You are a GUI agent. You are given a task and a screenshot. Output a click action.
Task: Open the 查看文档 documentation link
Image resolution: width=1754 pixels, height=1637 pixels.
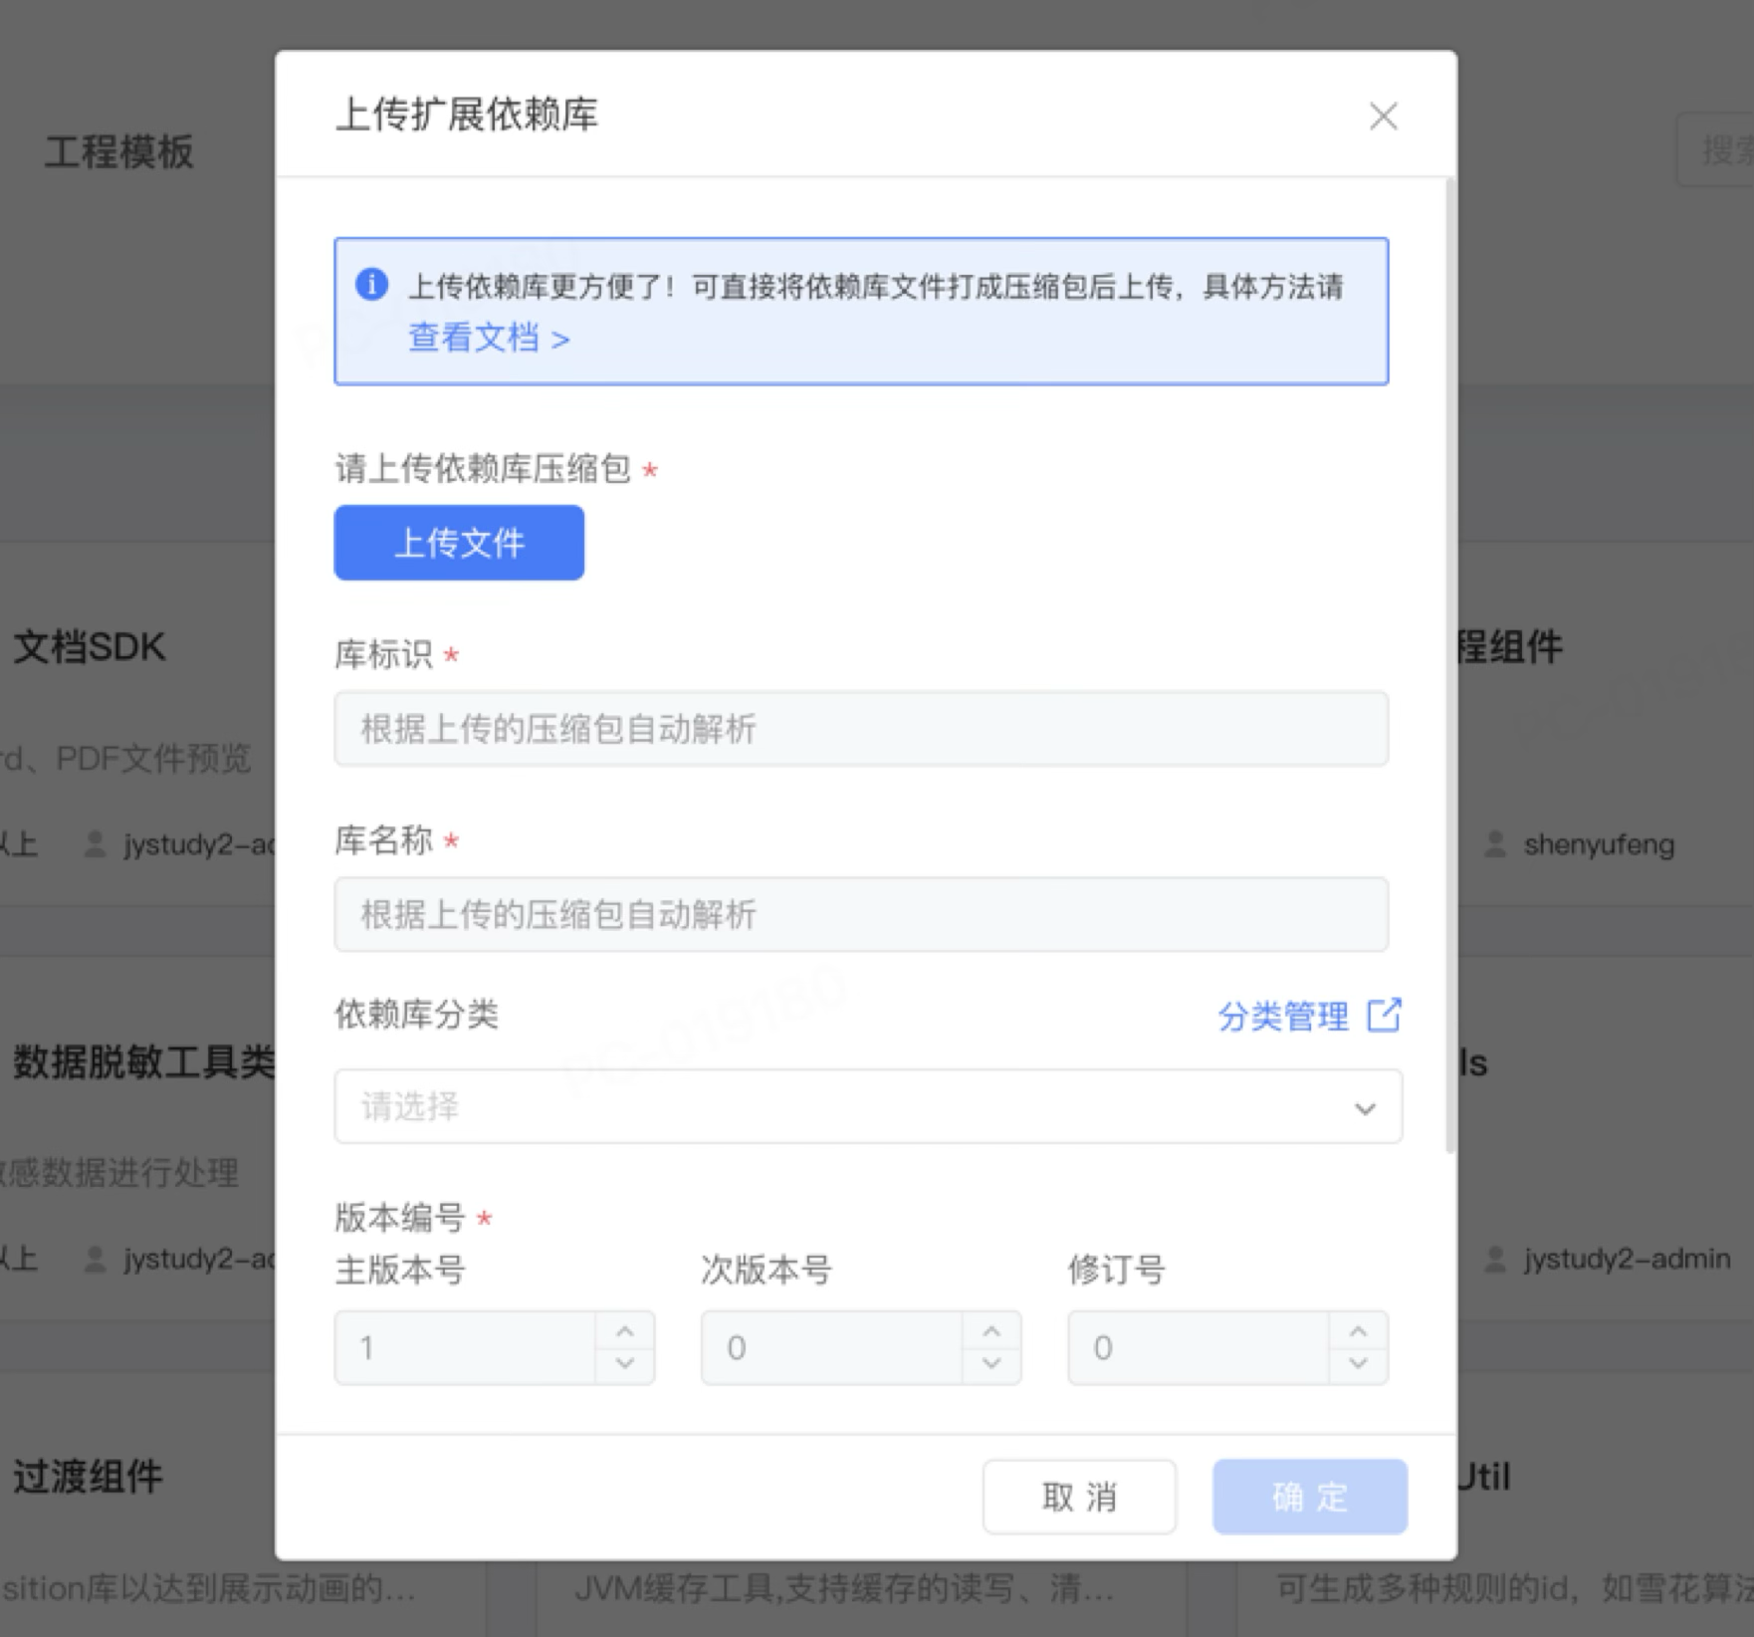pyautogui.click(x=488, y=339)
